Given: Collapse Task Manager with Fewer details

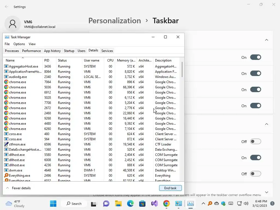Looking at the screenshot, I should [x=18, y=188].
